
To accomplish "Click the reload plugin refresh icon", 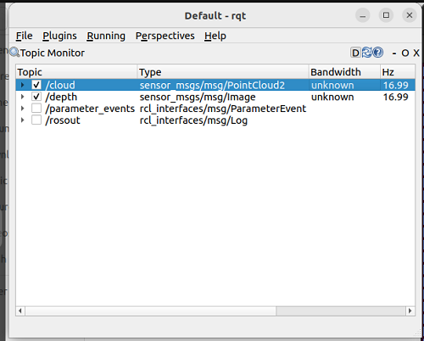I will (x=366, y=53).
